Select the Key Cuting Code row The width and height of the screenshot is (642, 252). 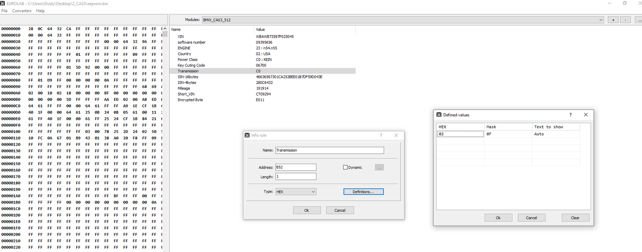pos(263,65)
